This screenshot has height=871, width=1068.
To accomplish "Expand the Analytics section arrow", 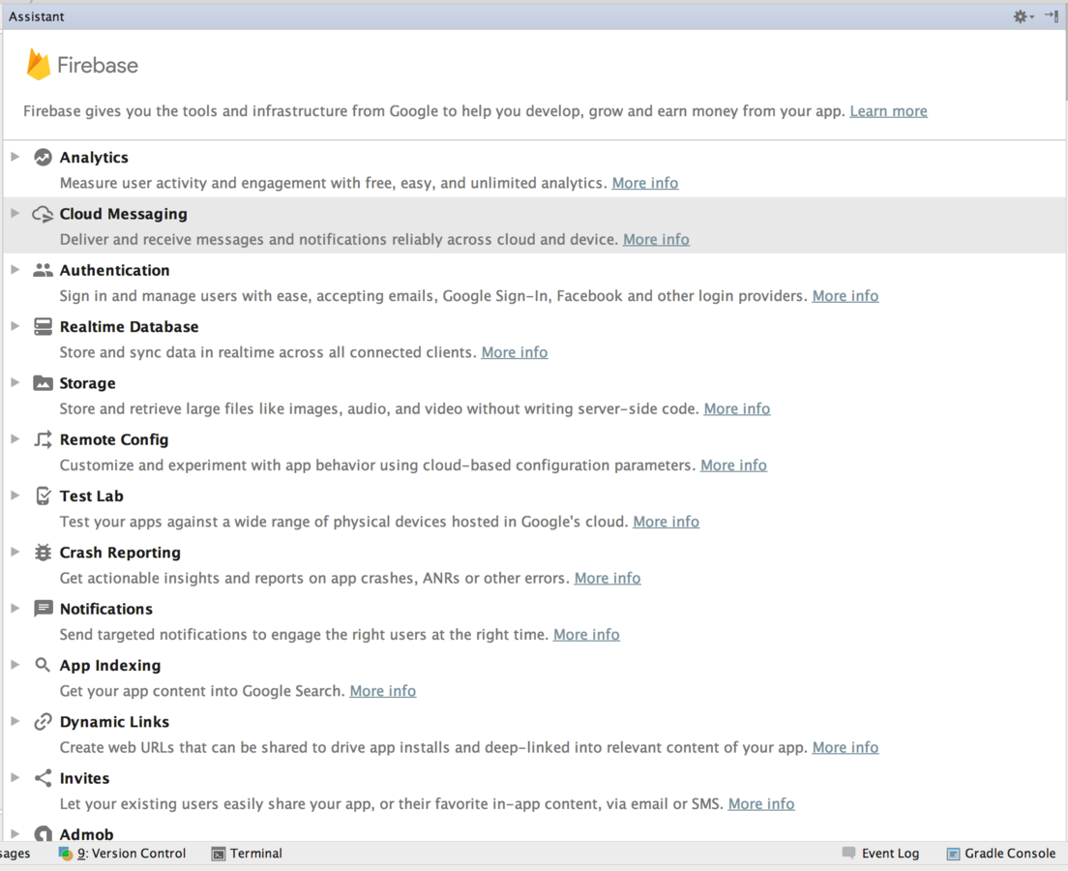I will (x=15, y=157).
